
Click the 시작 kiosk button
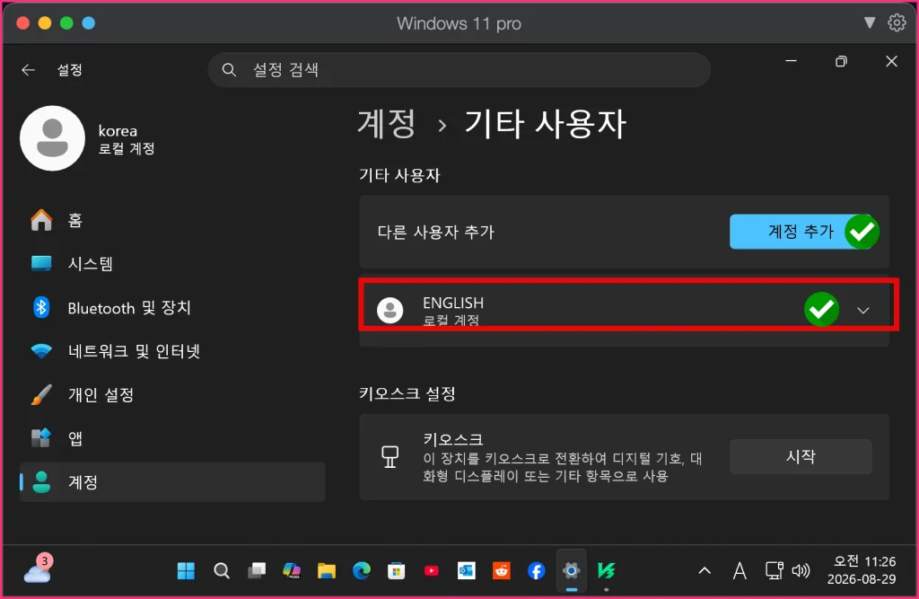(801, 456)
